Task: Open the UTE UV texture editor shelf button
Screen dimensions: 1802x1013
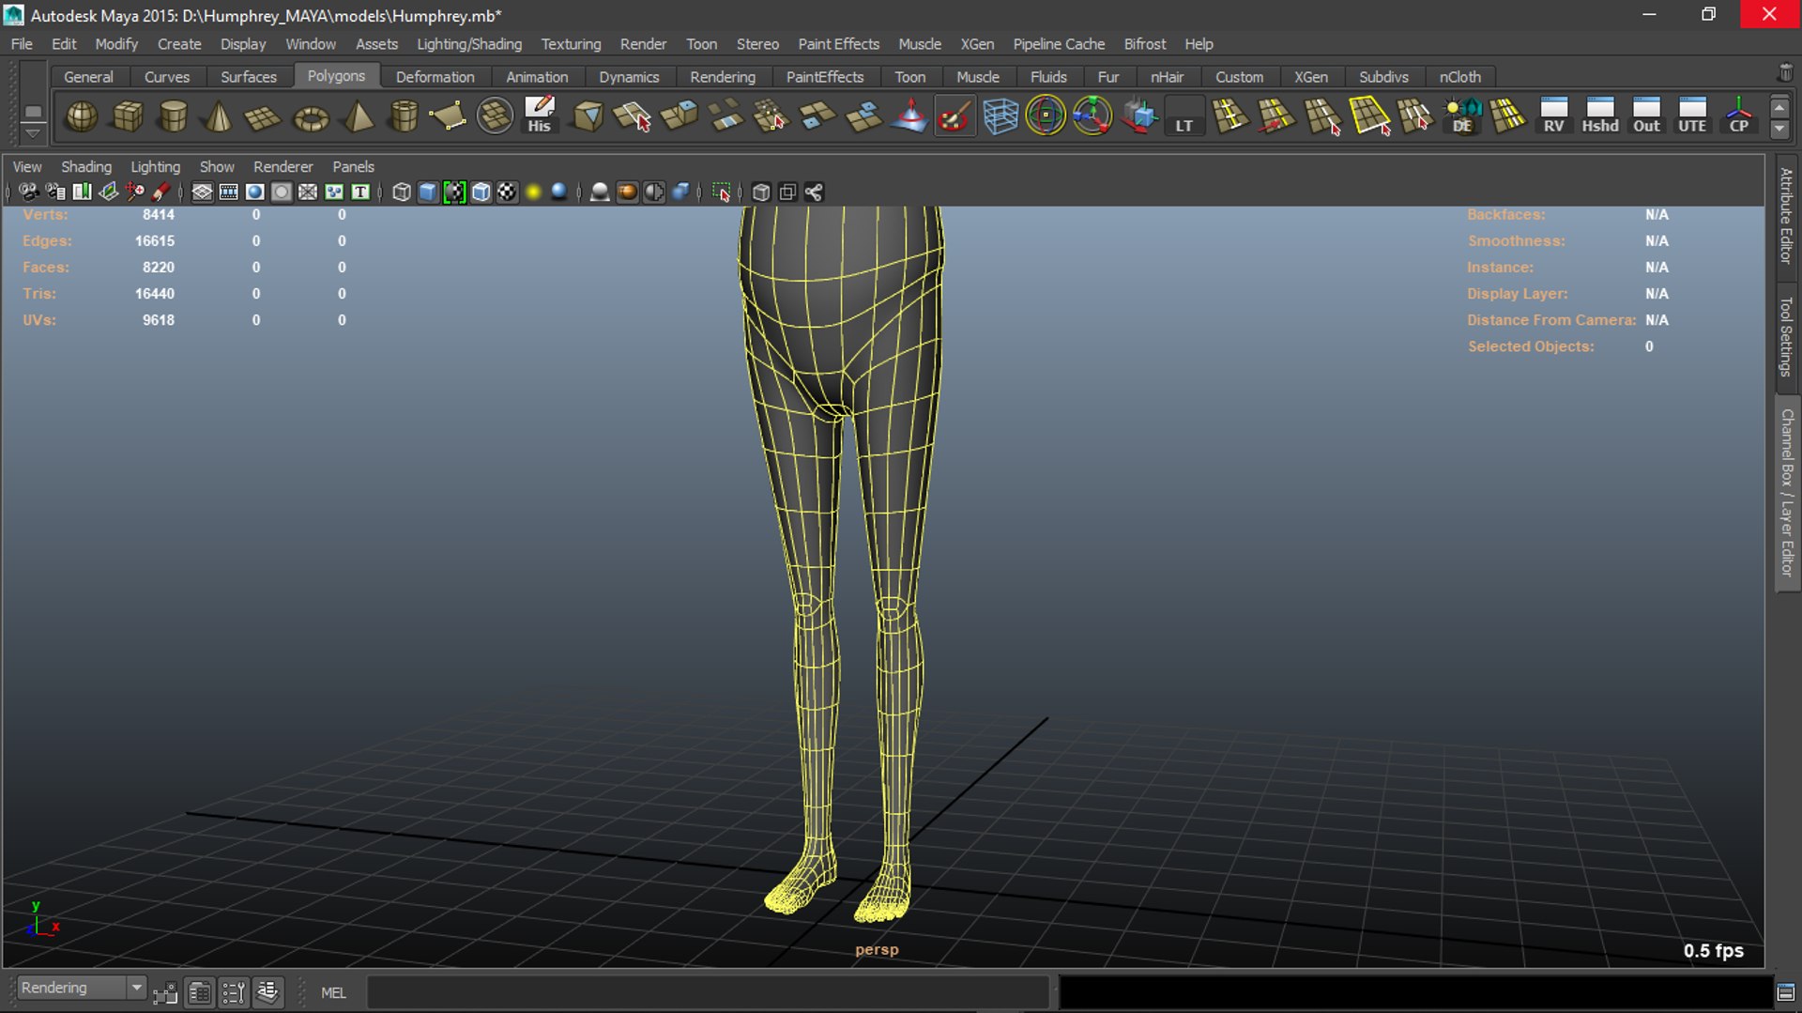Action: pyautogui.click(x=1692, y=116)
